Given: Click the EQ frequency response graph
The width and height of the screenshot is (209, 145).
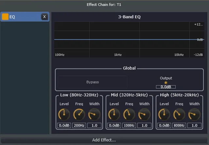Looking at the screenshot, I should [122, 40].
